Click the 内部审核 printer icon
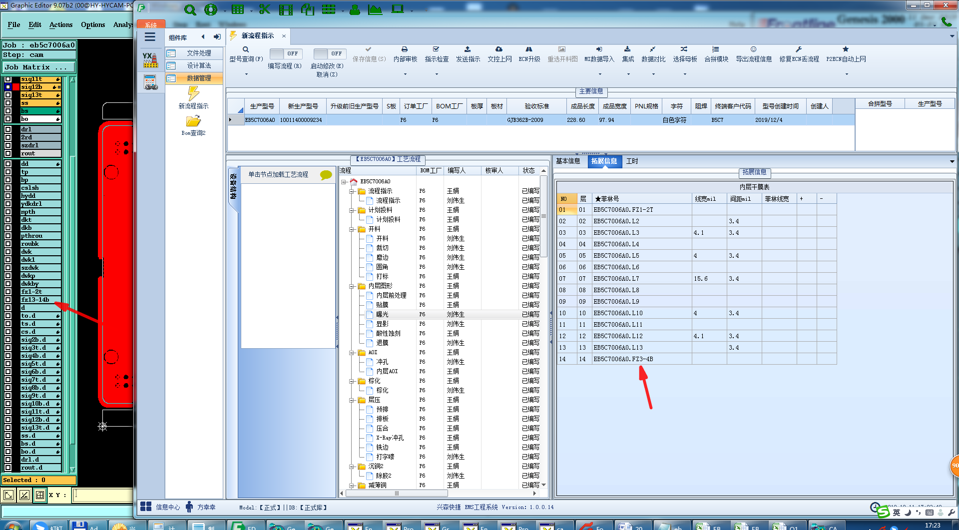Screen dimensions: 959x530 pyautogui.click(x=405, y=49)
